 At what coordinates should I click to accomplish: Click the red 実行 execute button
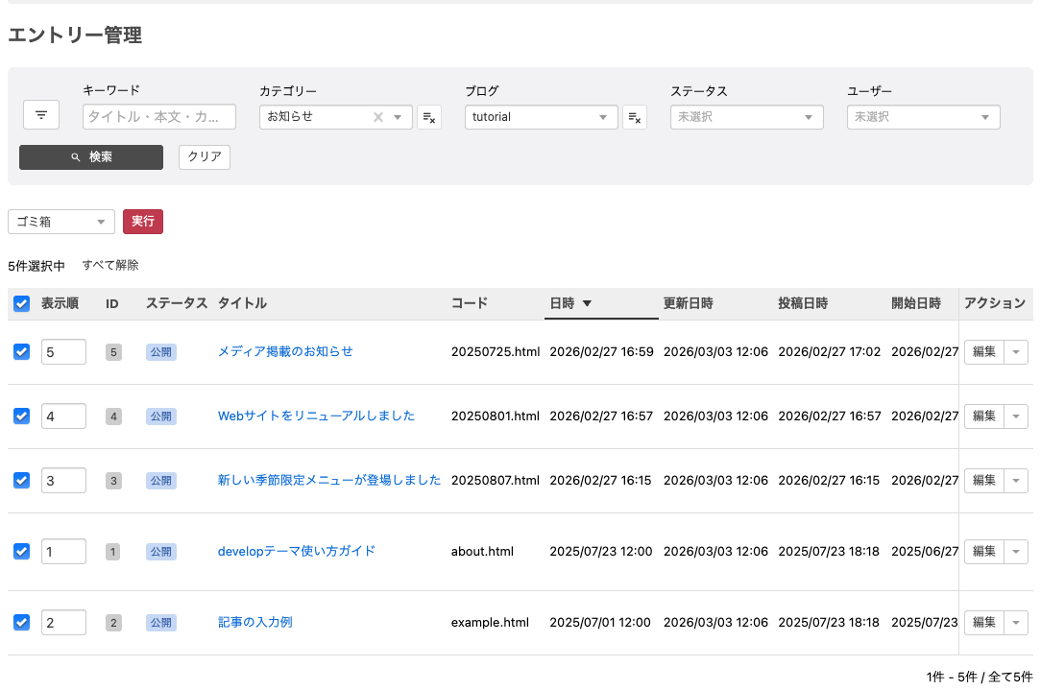click(143, 222)
